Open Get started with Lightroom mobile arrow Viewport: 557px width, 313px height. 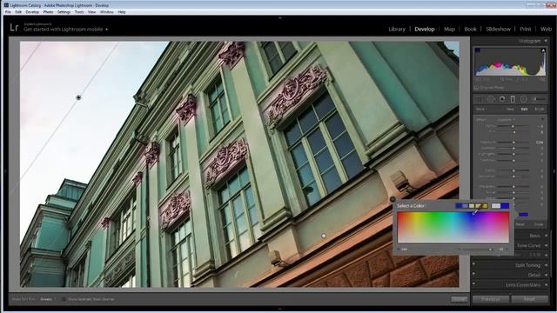tap(106, 29)
